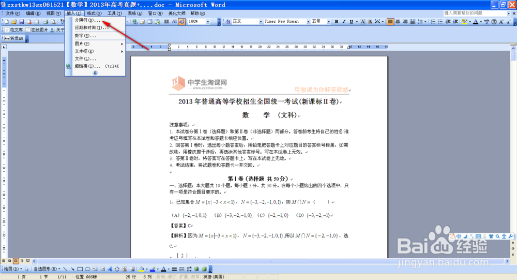Save the document with floppy icon
The image size is (517, 280).
(21, 21)
